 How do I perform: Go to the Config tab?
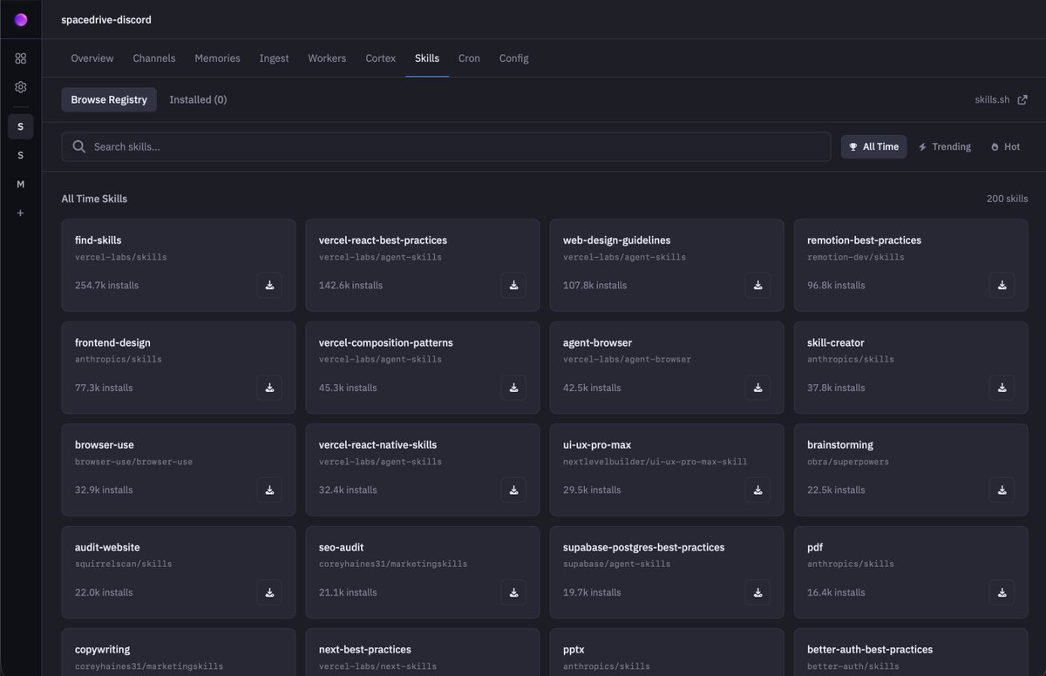(513, 58)
